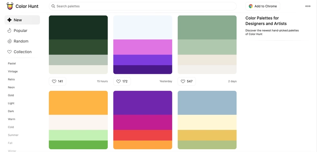
Task: Select the pale blue-white swatch in purple palette
Action: [143, 27]
